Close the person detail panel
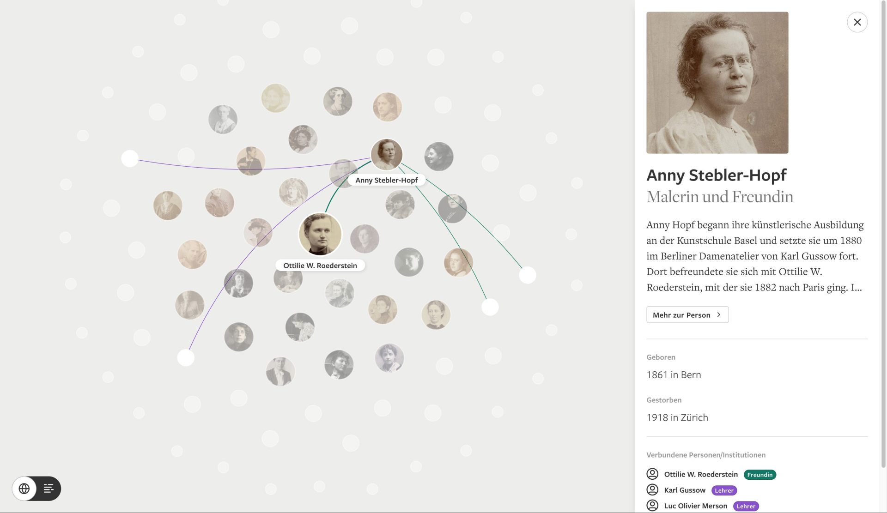The height and width of the screenshot is (513, 887). pos(857,22)
